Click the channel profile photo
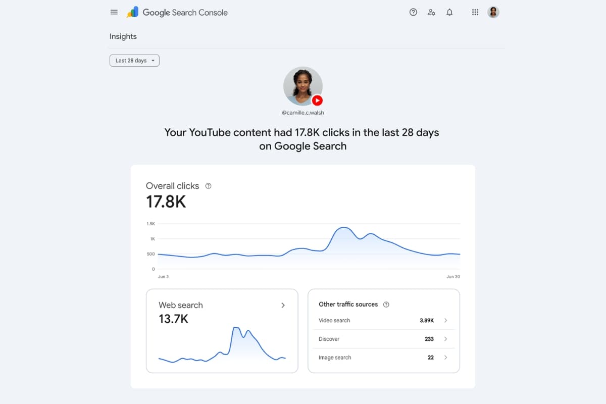 pyautogui.click(x=303, y=86)
